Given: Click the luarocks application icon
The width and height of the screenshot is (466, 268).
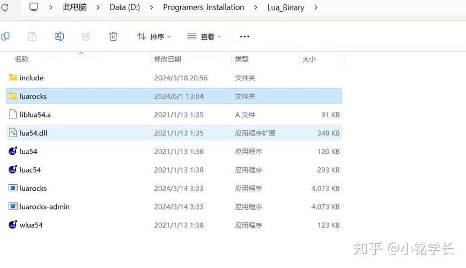Looking at the screenshot, I should (13, 188).
